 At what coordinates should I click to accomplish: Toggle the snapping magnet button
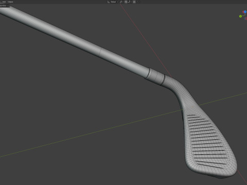tap(126, 2)
